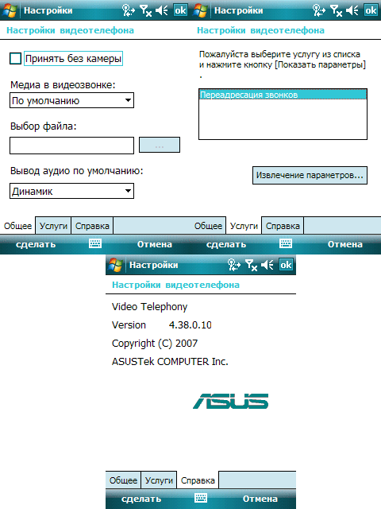Tap the speaker icon in bottom screen titlebar
381x509 pixels.
tap(267, 265)
